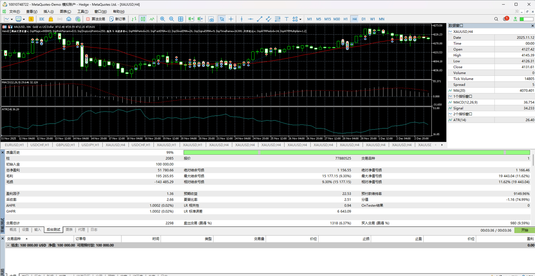Switch to the 图表 tester tab

click(x=69, y=230)
